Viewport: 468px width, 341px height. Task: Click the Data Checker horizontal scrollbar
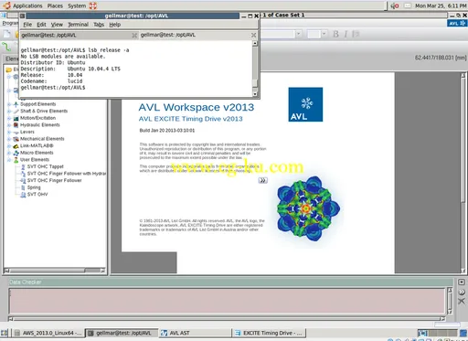click(227, 319)
